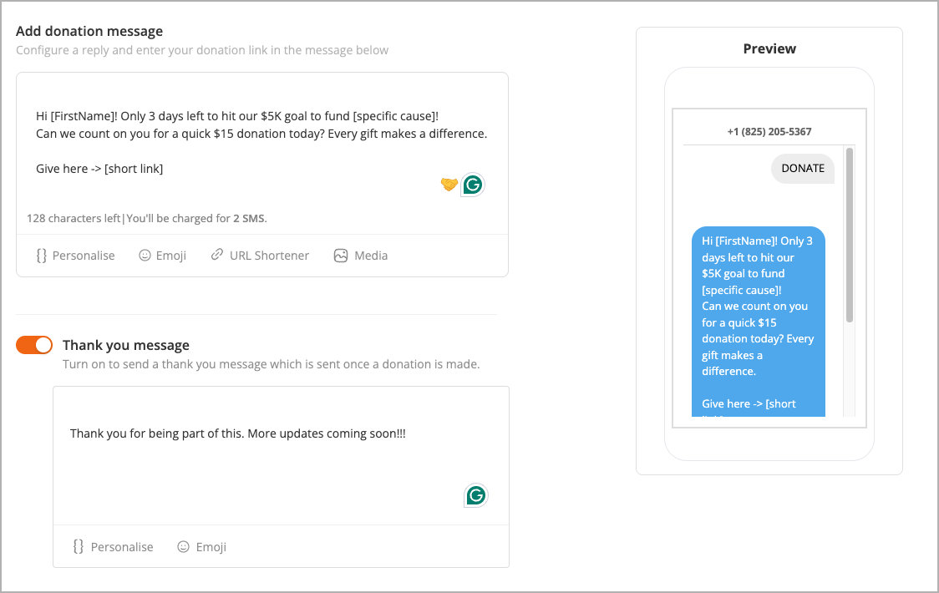Click the phone number +1 (825) 205-5367
This screenshot has height=593, width=939.
(769, 132)
